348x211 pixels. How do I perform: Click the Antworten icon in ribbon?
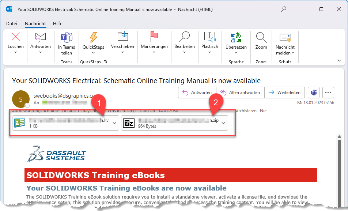pyautogui.click(x=40, y=37)
